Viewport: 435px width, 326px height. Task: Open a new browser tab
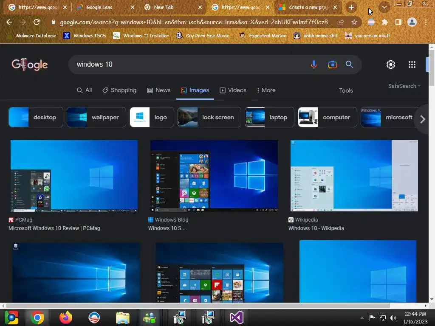coord(351,8)
